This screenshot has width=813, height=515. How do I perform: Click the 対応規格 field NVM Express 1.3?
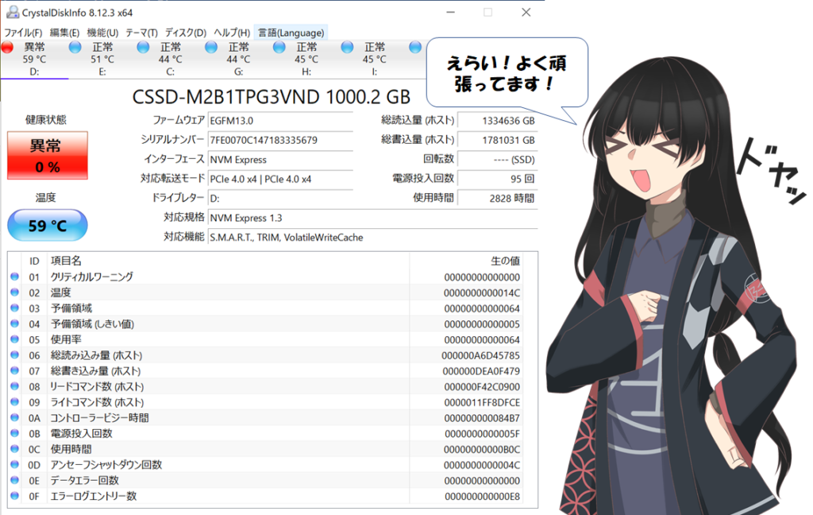pos(373,218)
